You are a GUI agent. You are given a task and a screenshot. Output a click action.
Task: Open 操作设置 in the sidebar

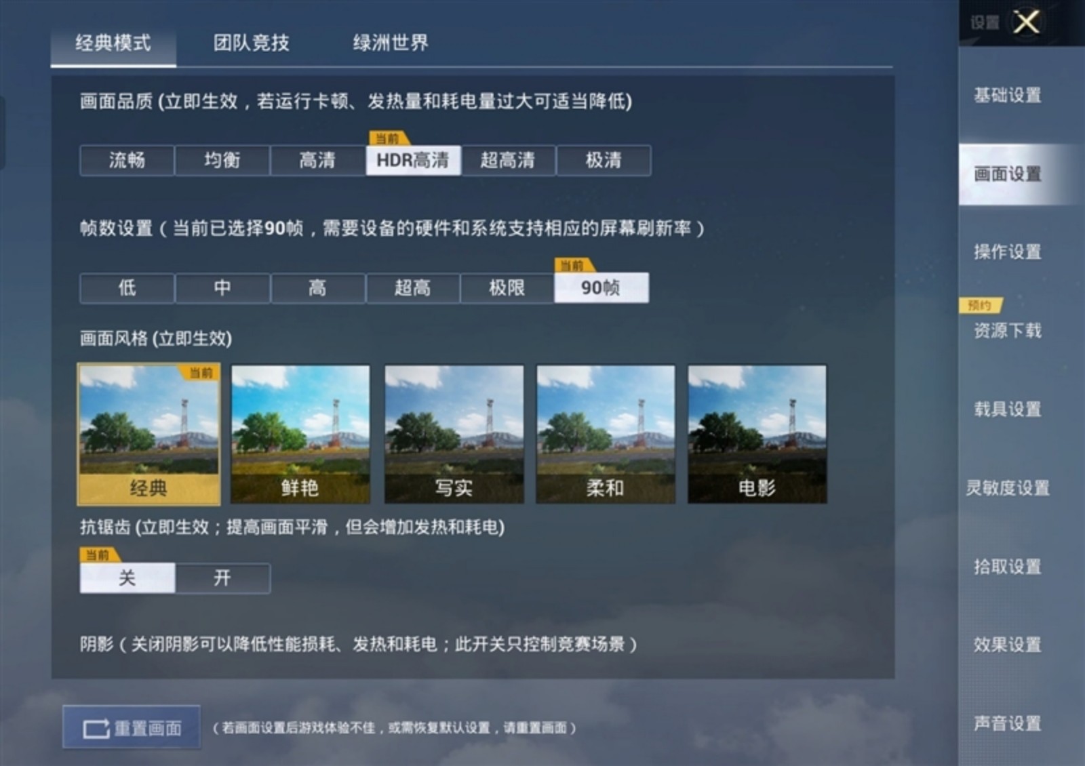tap(1007, 252)
